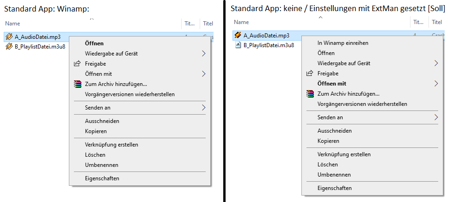The height and width of the screenshot is (202, 453).
Task: Expand 'Senden an' submenu arrow in left menu
Action: click(x=204, y=108)
